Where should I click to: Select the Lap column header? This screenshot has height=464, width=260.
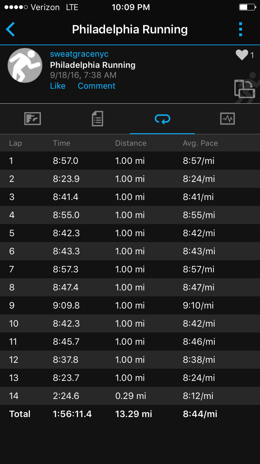[x=15, y=143]
